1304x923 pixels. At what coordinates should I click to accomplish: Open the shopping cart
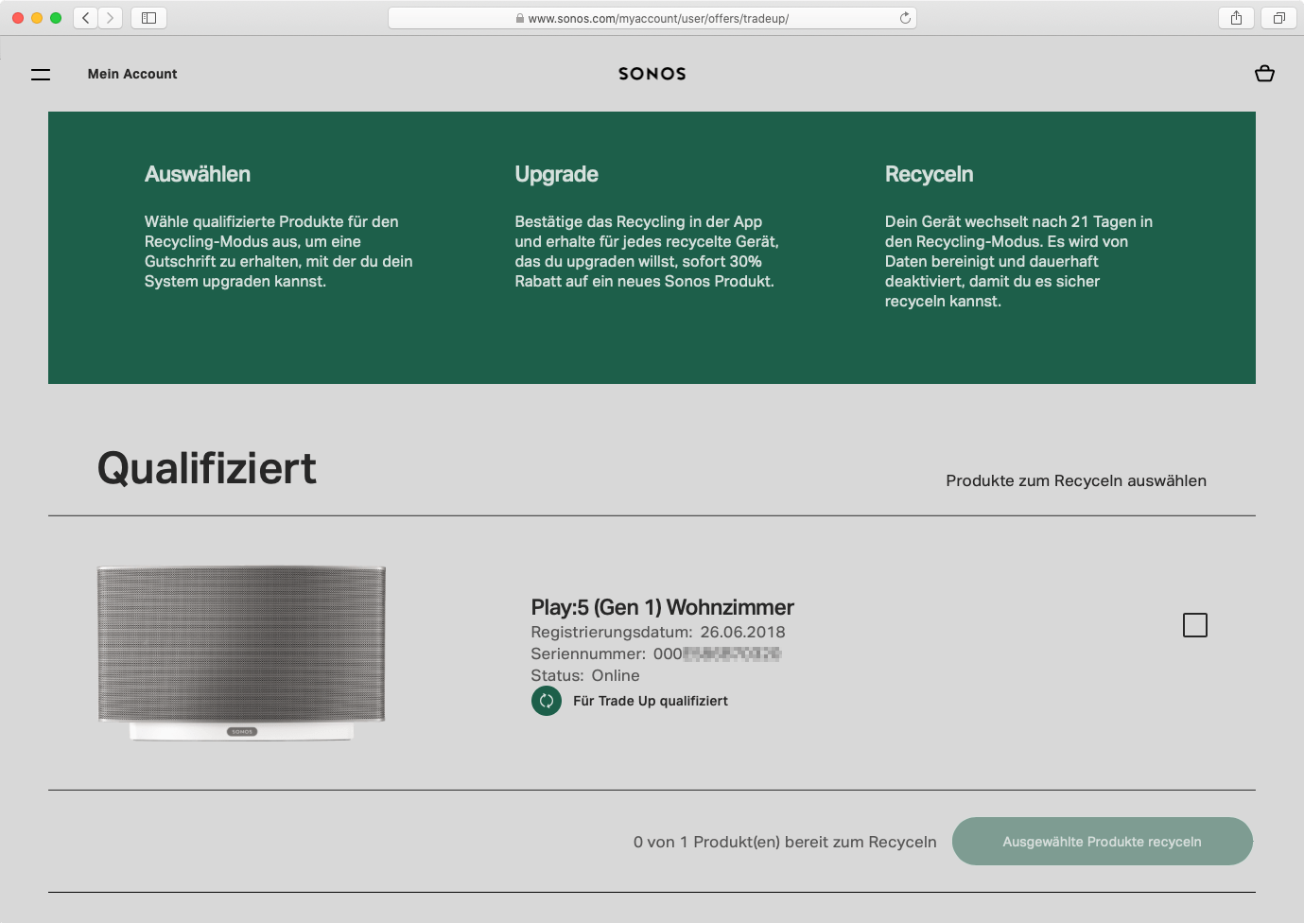click(x=1264, y=74)
